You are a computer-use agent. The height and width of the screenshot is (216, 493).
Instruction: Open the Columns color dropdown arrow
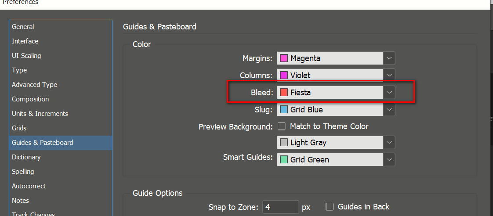click(x=389, y=76)
